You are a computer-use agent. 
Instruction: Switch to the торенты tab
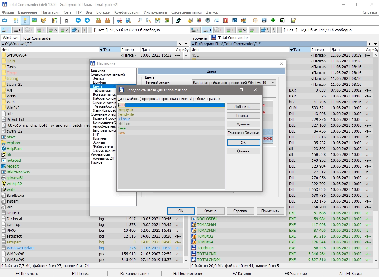[x=200, y=38]
